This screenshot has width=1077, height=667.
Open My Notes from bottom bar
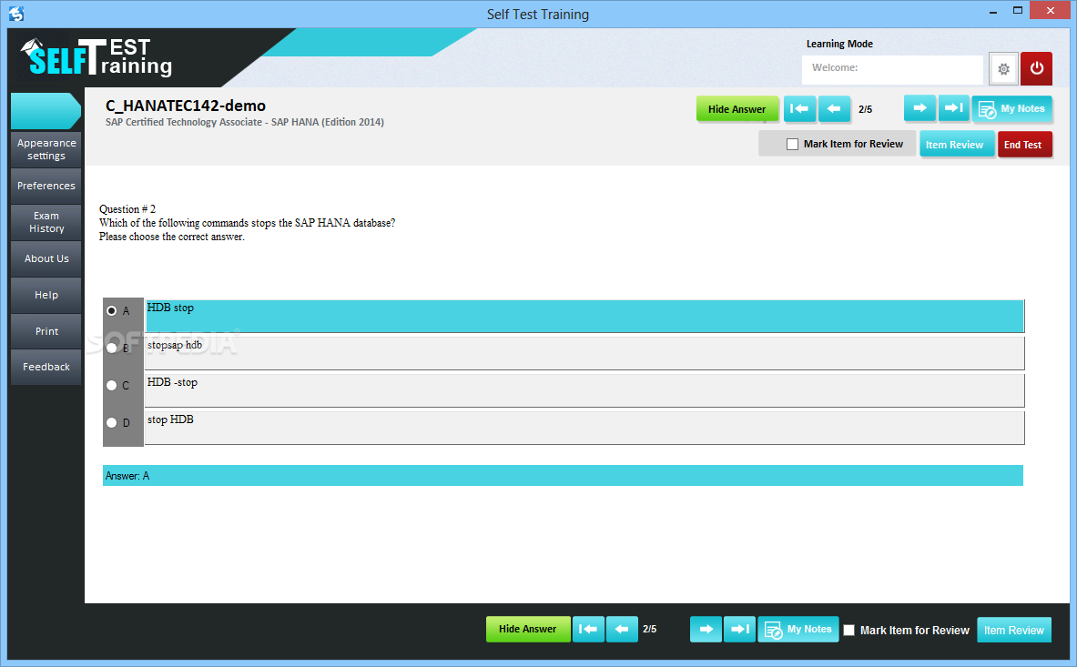tap(798, 629)
